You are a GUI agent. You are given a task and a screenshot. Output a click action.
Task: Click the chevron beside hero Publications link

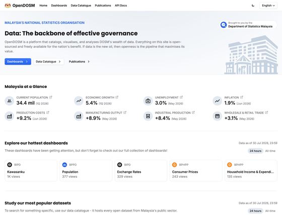[x=89, y=62]
